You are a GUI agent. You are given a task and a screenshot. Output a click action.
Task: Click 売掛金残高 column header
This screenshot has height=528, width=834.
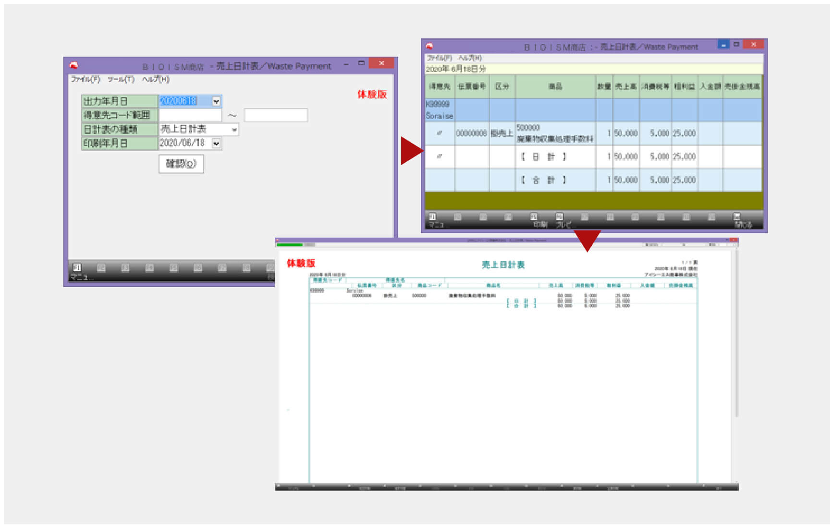tap(742, 86)
